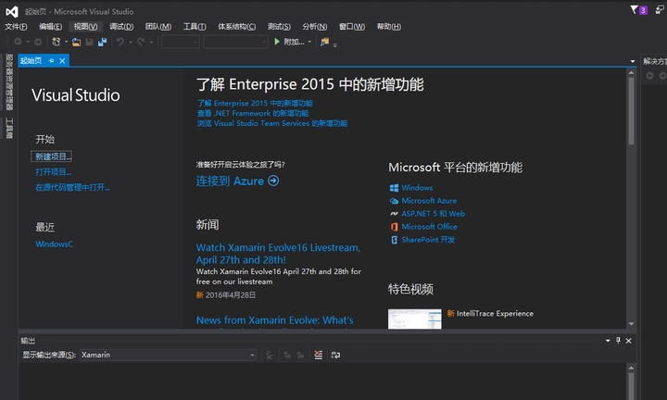Click the navigate forward arrow icon
Screen dimensions: 667x400
pyautogui.click(x=38, y=42)
